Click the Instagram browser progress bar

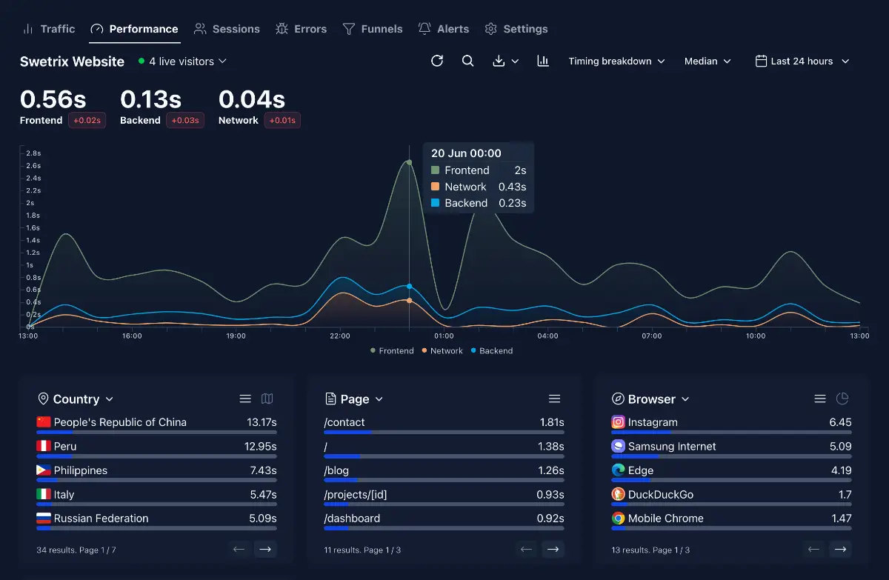(x=731, y=432)
